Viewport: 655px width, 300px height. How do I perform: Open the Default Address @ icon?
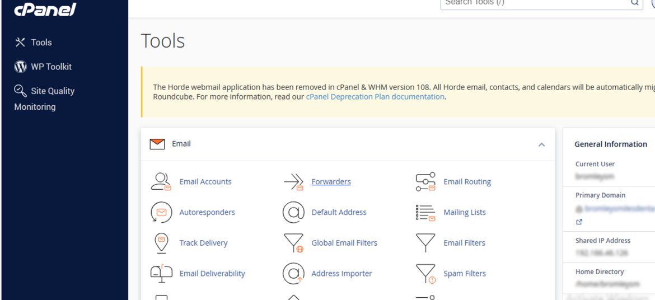point(293,213)
